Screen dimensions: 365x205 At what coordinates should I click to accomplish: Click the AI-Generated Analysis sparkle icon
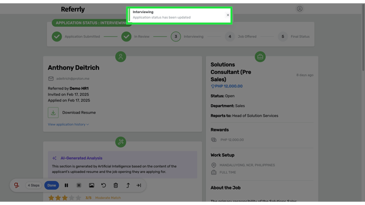pos(54,158)
